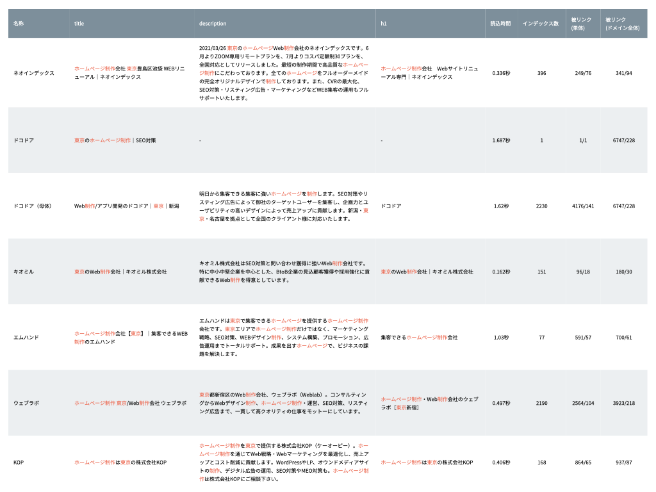656x492 pixels.
Task: Click domain backlink value "700/61"
Action: [624, 337]
